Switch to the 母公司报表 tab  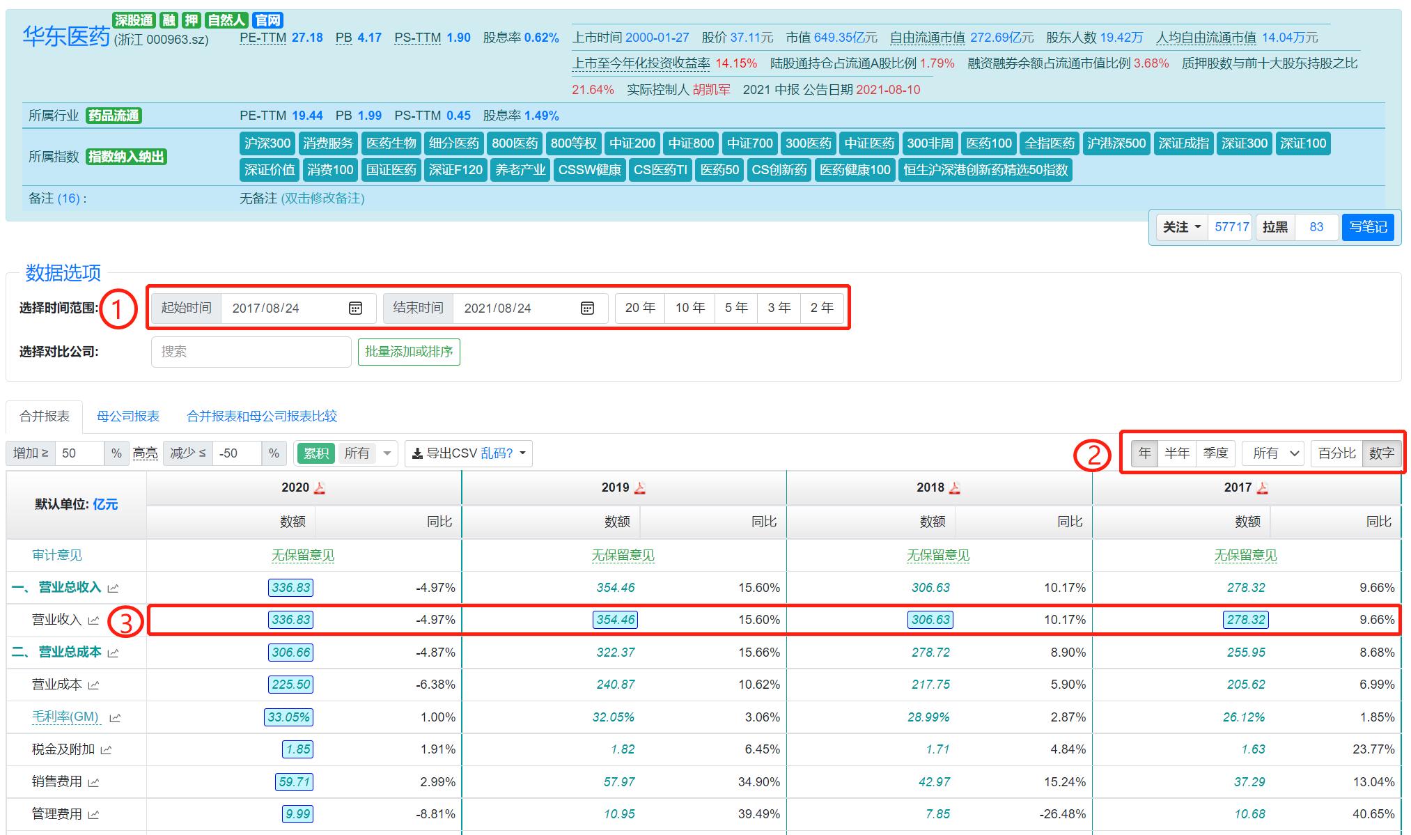click(x=128, y=416)
